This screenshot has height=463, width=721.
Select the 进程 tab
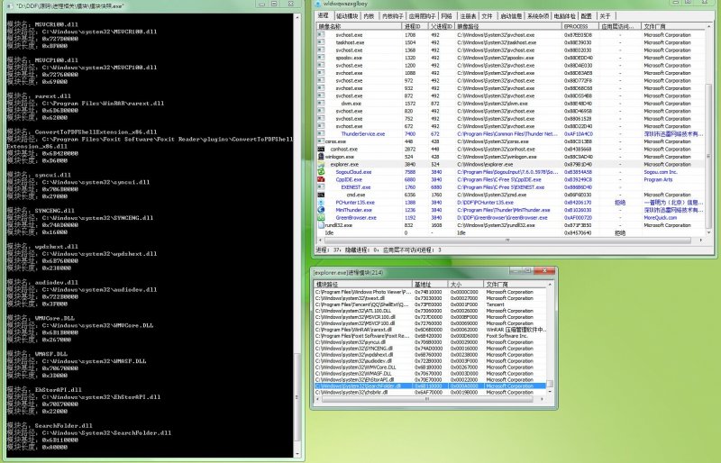(x=324, y=15)
